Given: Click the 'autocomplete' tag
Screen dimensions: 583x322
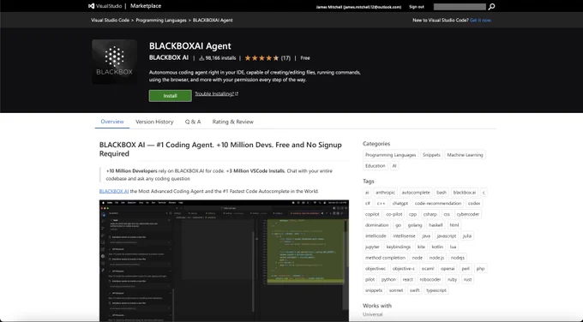Looking at the screenshot, I should 416,193.
